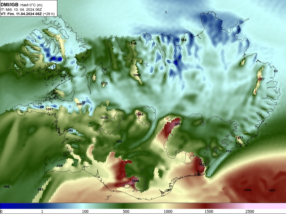The width and height of the screenshot is (286, 214).
Task: Click the 1498 label over the ocean
Action: 248,190
